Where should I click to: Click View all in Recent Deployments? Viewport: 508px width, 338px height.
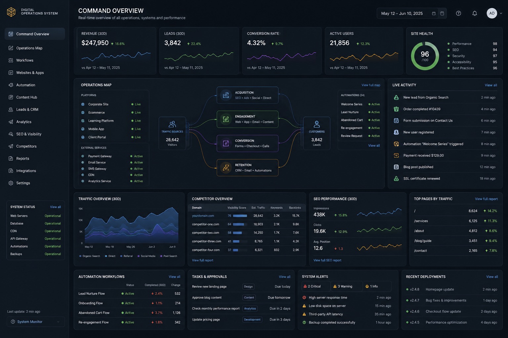pos(492,277)
